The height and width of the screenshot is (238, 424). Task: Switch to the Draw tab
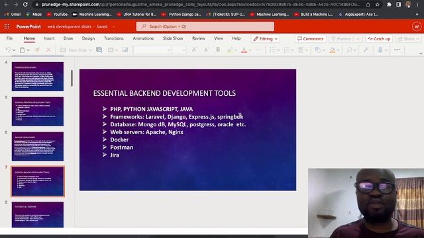pyautogui.click(x=68, y=38)
